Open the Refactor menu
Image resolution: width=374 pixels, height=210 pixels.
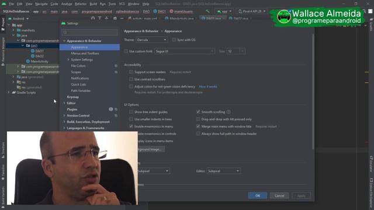click(81, 4)
